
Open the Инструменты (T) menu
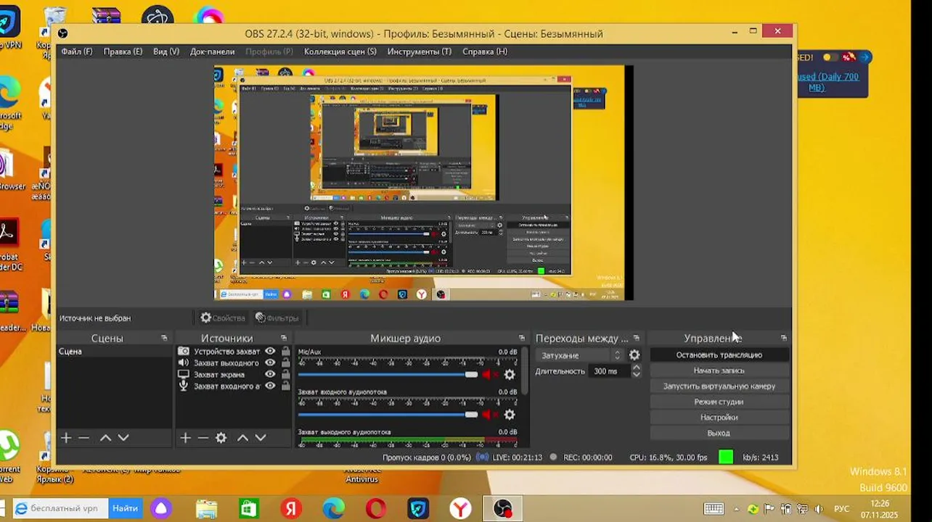click(419, 51)
